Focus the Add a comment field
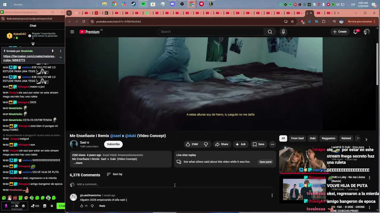Image resolution: width=380 pixels, height=213 pixels. click(x=175, y=184)
